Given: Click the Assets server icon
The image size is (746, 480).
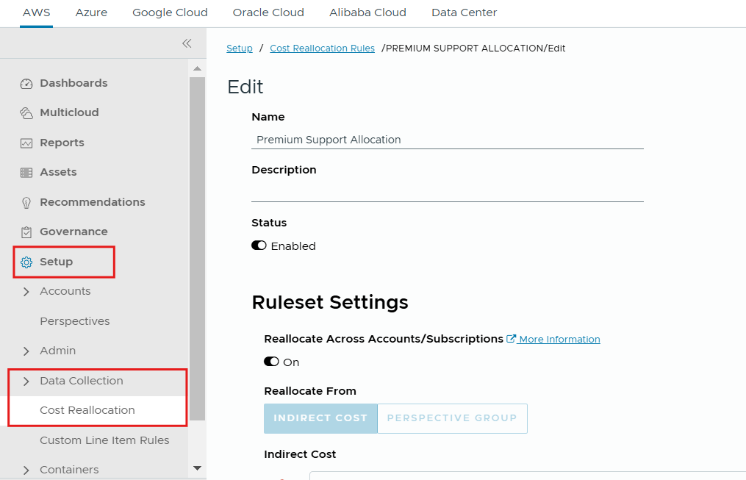Looking at the screenshot, I should click(26, 173).
